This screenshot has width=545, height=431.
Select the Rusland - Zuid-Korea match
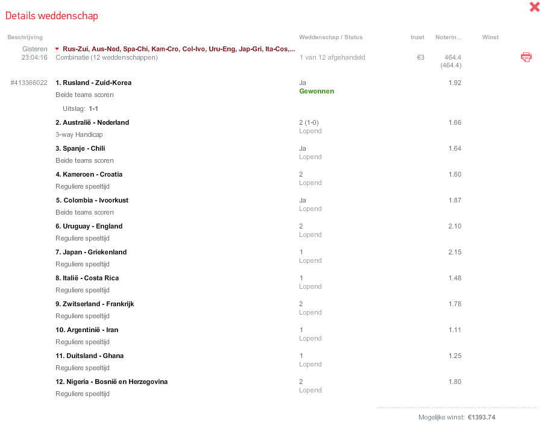(93, 83)
